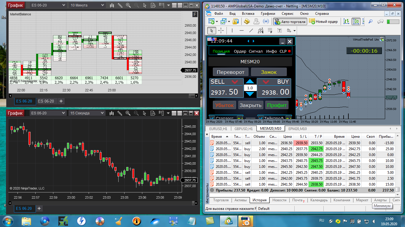
Task: Open chart style icon on 15 Секунда chart
Action: 112,113
